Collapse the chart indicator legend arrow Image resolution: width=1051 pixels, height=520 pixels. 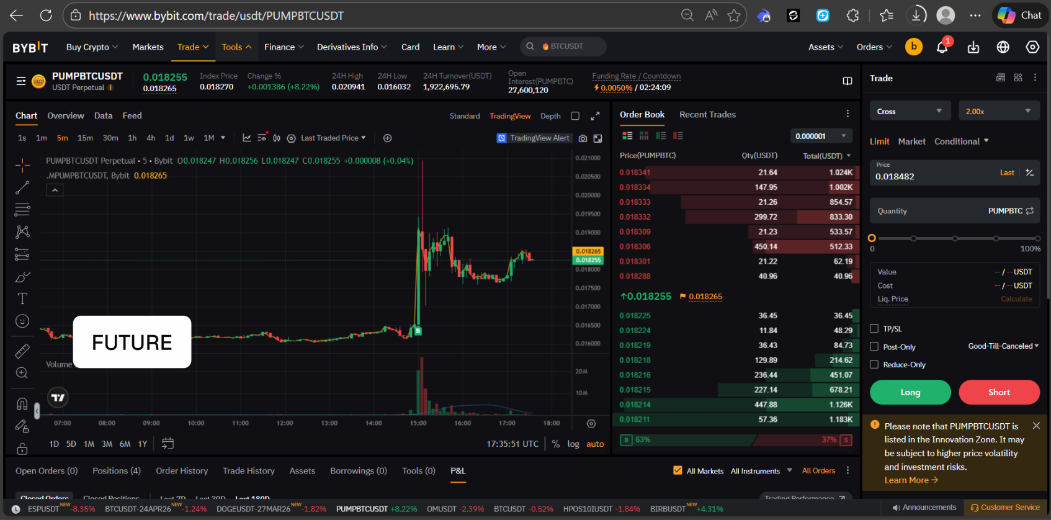[55, 191]
